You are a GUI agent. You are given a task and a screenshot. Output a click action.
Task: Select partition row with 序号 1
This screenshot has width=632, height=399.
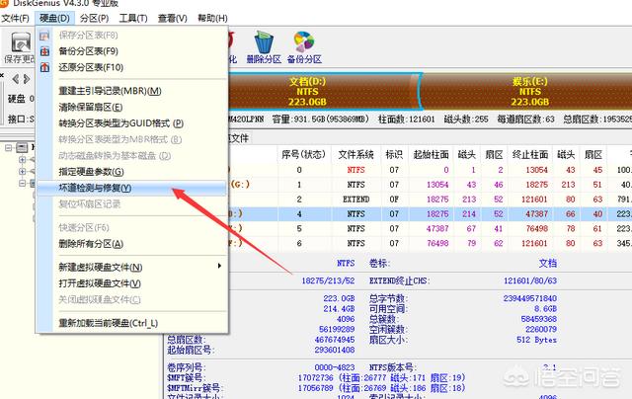[x=431, y=185]
